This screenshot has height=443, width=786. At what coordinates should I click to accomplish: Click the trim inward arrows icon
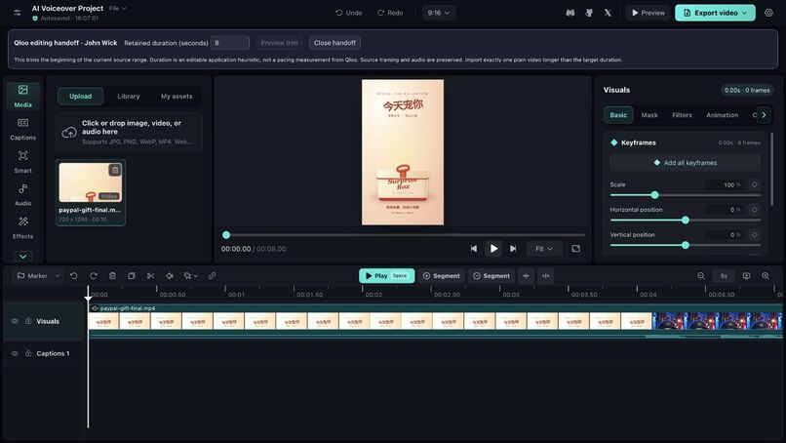coord(526,276)
